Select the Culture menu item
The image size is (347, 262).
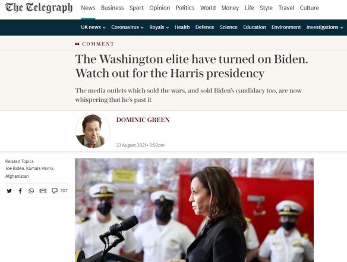(309, 8)
